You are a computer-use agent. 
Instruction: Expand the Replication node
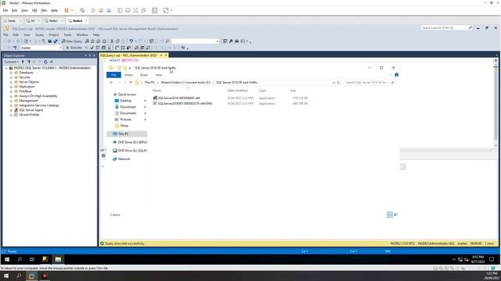click(x=11, y=87)
